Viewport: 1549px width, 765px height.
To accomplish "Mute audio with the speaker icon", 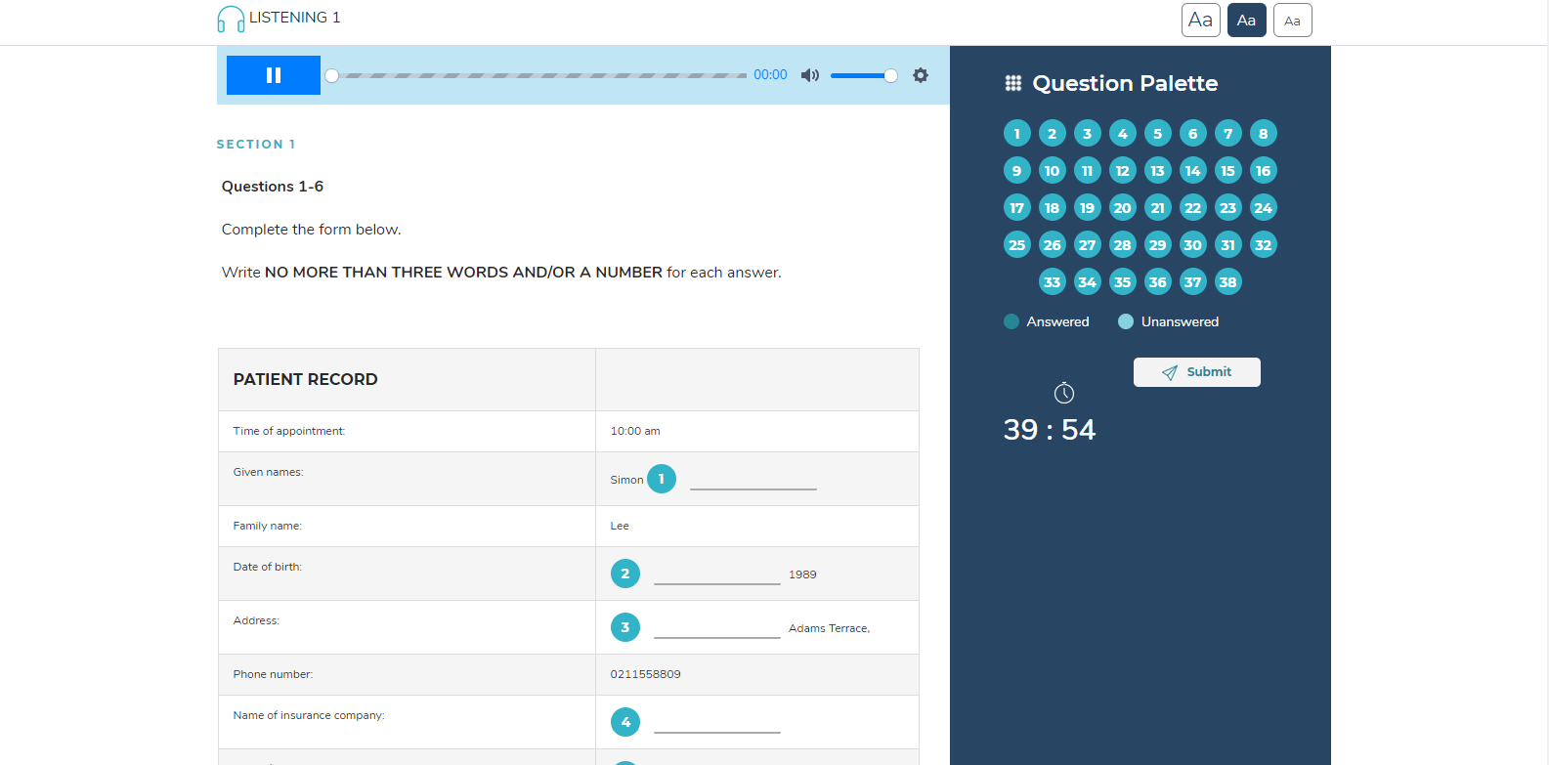I will coord(810,75).
